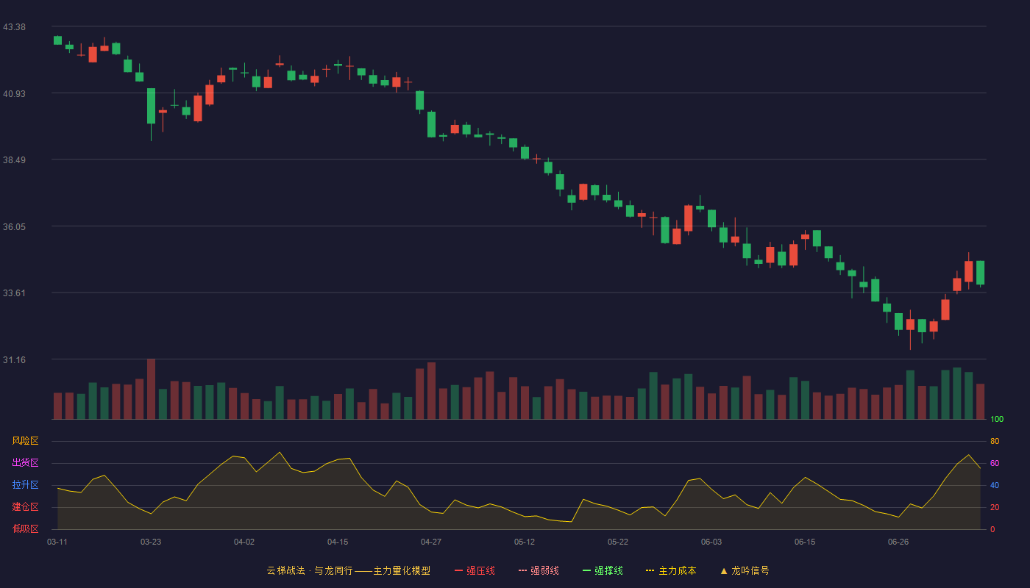Click the 04-02 date label
The width and height of the screenshot is (1030, 588).
[244, 542]
